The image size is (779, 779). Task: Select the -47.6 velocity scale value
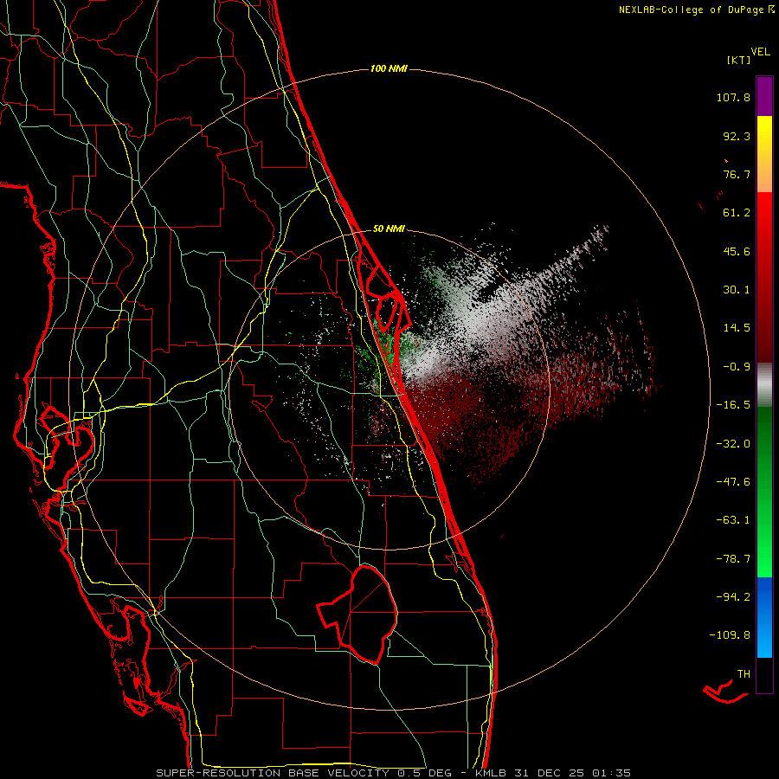tap(733, 482)
